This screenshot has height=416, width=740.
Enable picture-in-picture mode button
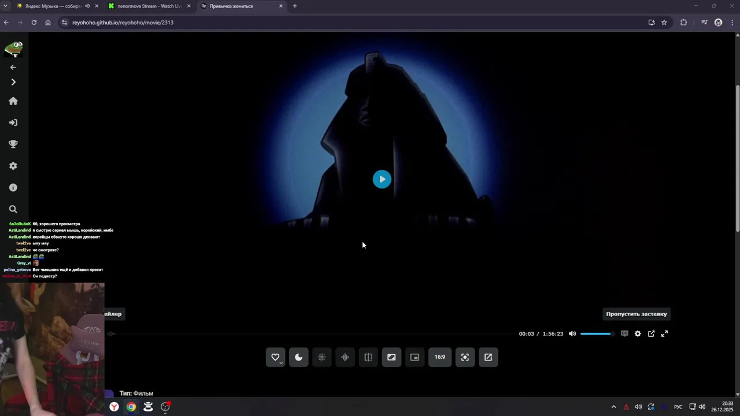415,357
